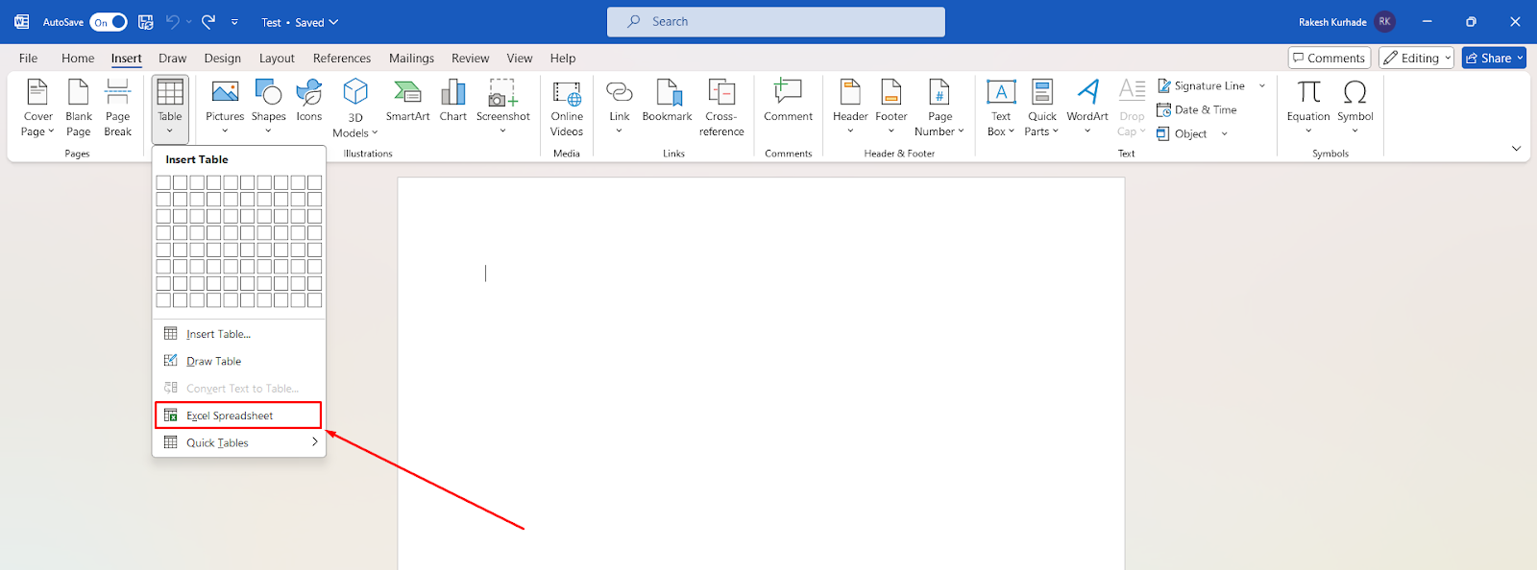Open the file name Saved dropdown
The height and width of the screenshot is (570, 1537).
(x=301, y=22)
